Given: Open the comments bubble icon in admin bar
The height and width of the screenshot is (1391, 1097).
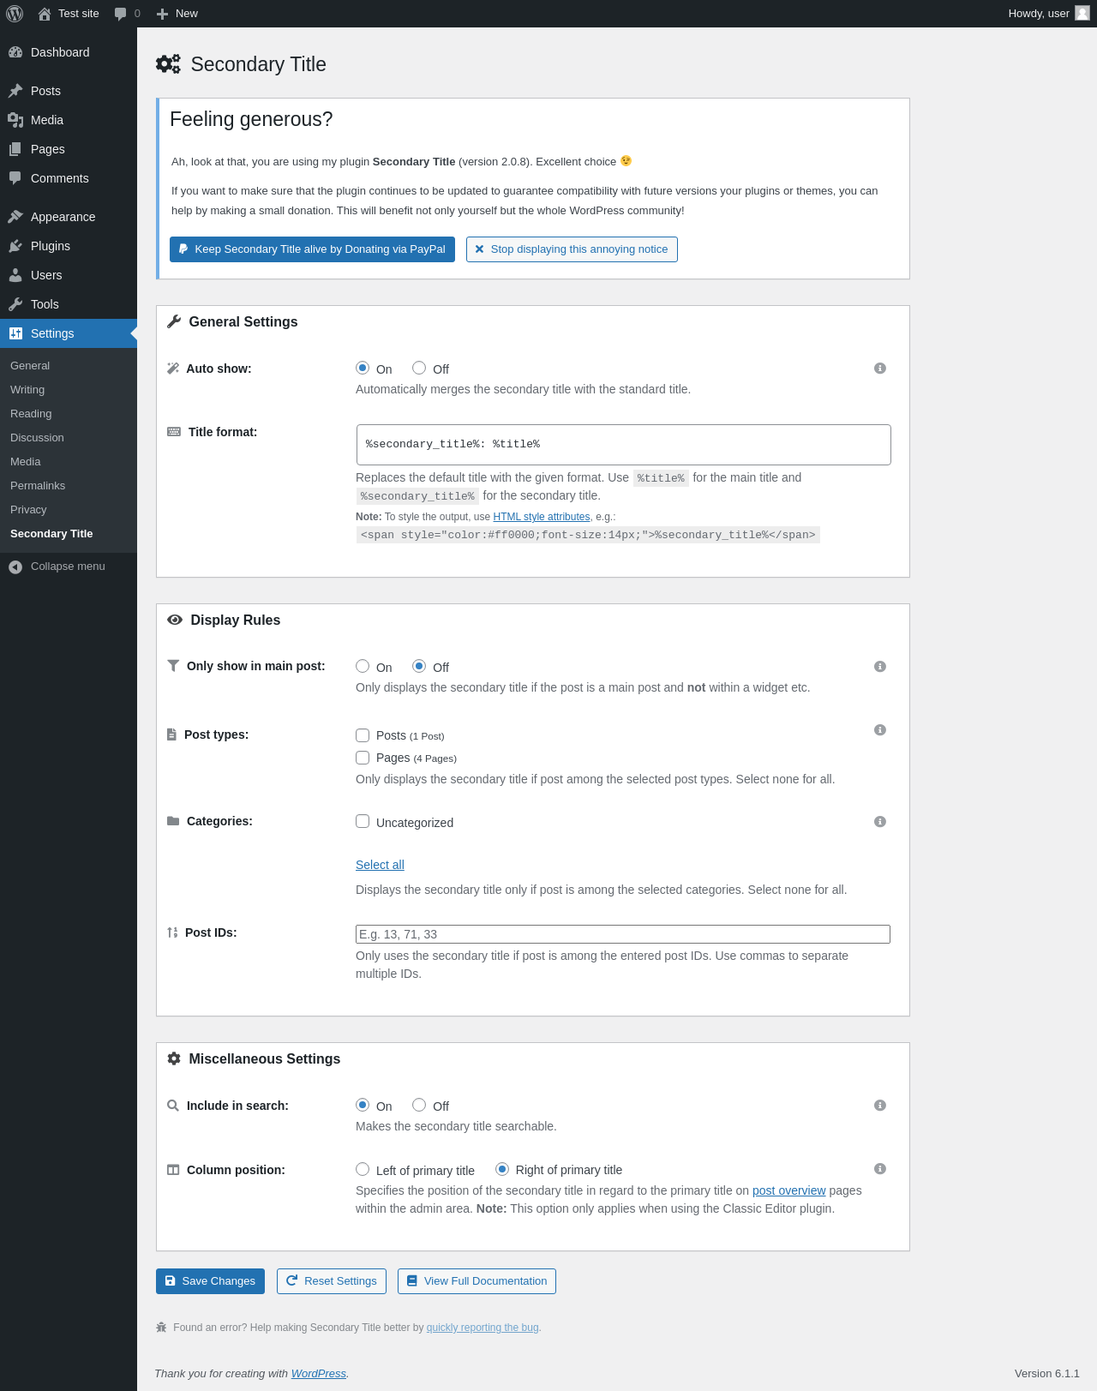Looking at the screenshot, I should [121, 14].
